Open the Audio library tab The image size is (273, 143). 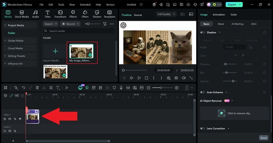coord(35,14)
